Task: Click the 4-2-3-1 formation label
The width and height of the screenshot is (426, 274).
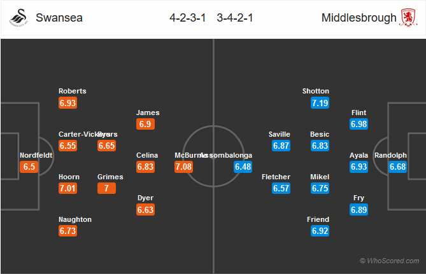Action: (188, 18)
